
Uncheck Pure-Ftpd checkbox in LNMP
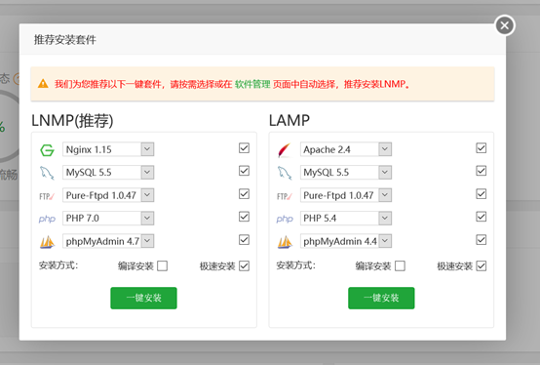click(244, 194)
